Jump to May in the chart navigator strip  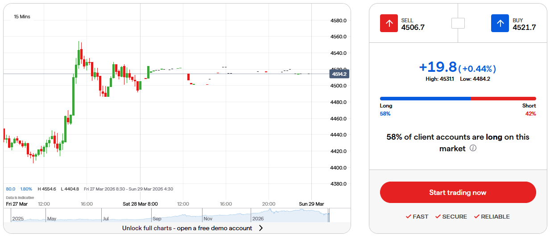pos(52,219)
